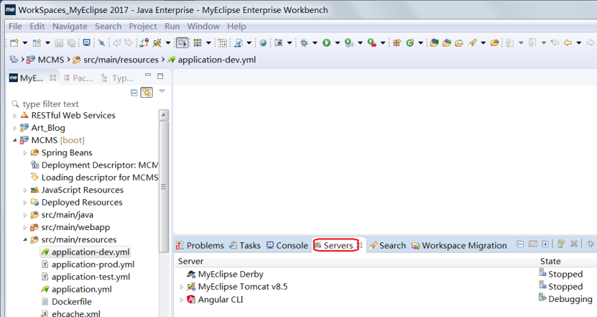
Task: Click the Tomcat cat server toolbar icon
Action: 157,43
